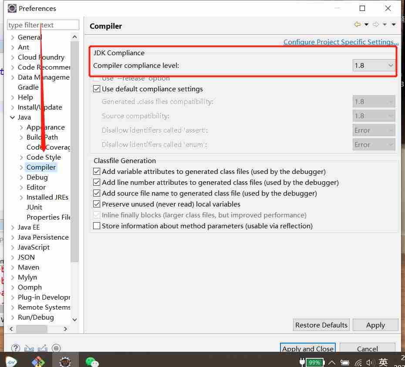This screenshot has height=367, width=405.
Task: Click the Eclipse icon in the taskbar
Action: tap(65, 362)
